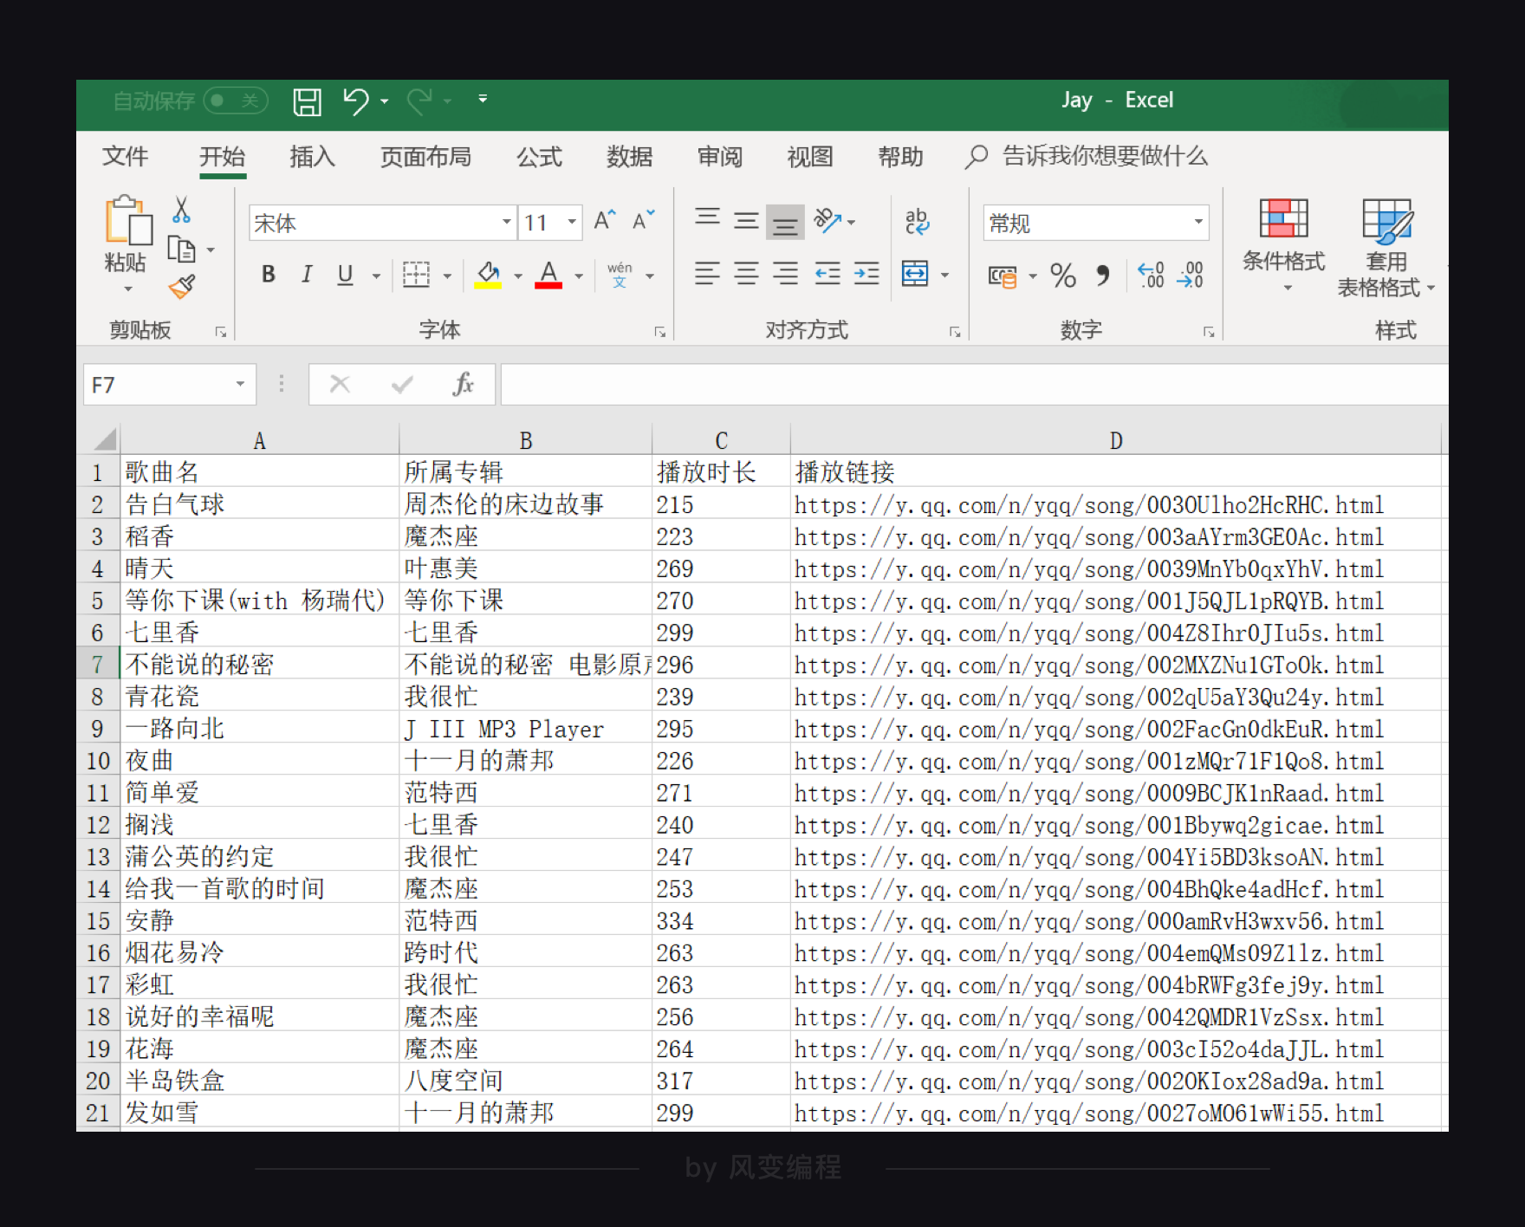Open 条件格式 conditional formatting button
This screenshot has height=1227, width=1525.
point(1283,246)
